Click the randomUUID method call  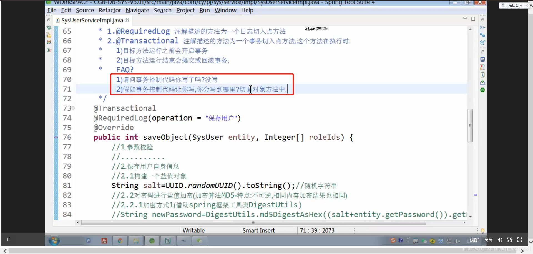210,186
